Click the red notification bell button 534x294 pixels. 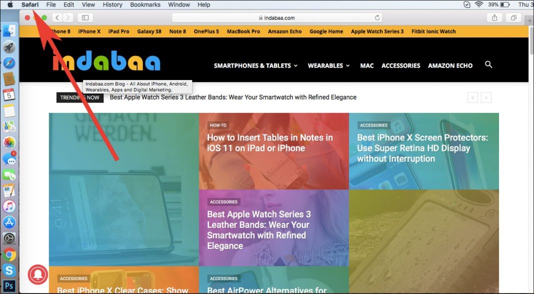[38, 274]
